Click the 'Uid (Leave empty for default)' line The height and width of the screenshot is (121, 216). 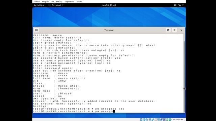[x=62, y=40]
